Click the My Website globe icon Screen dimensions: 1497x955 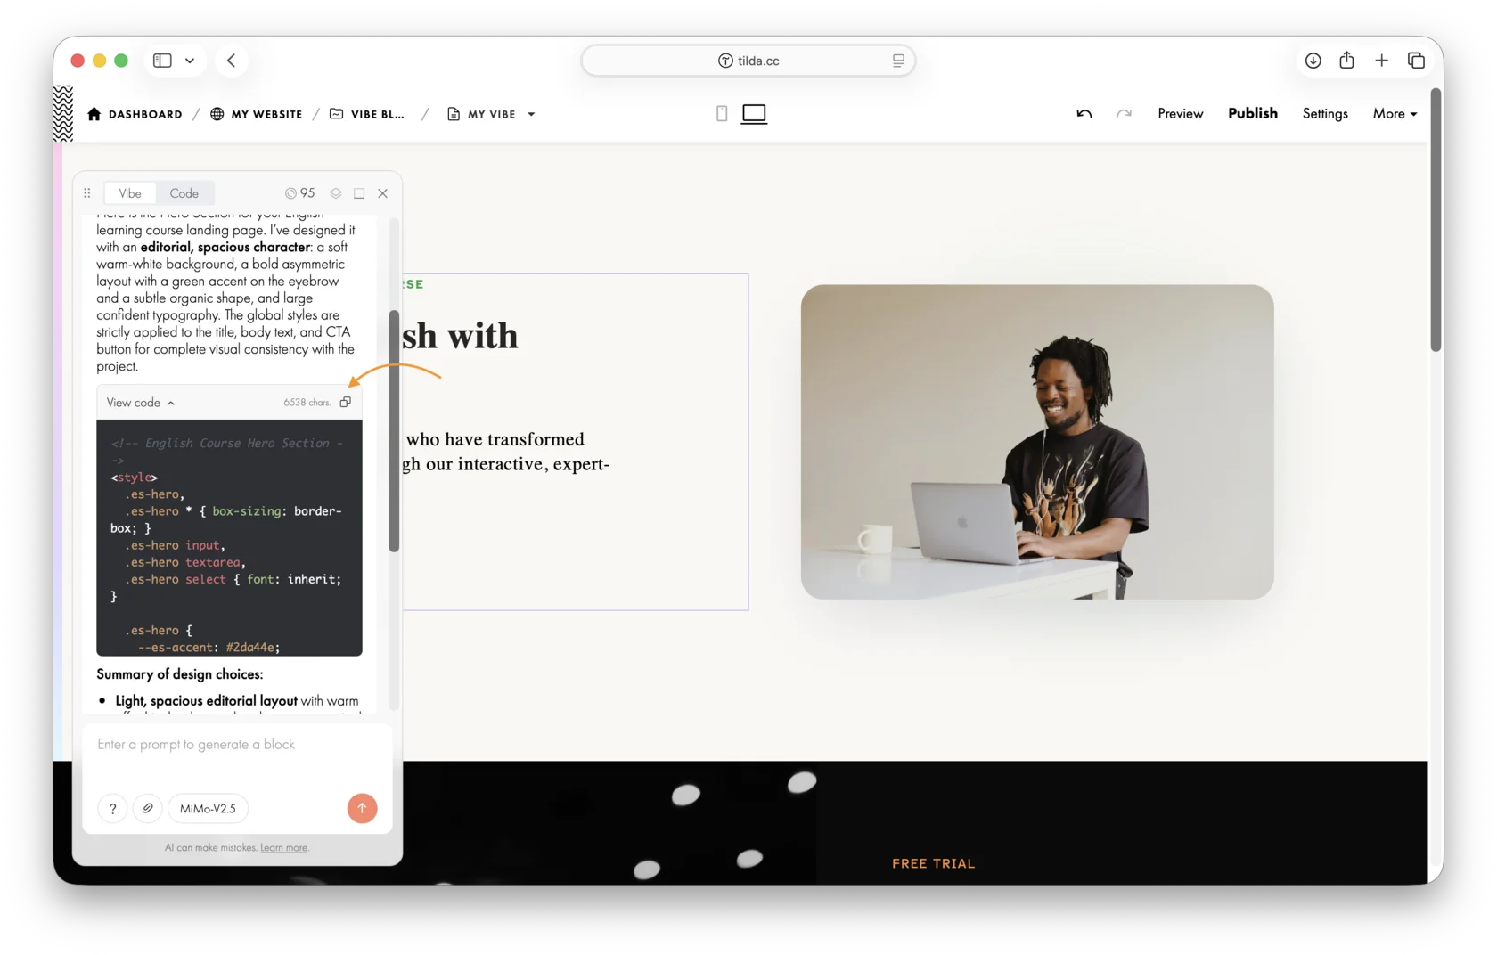[217, 114]
